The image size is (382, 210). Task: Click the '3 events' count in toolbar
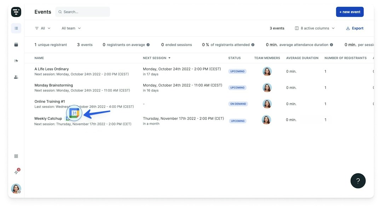(x=277, y=28)
